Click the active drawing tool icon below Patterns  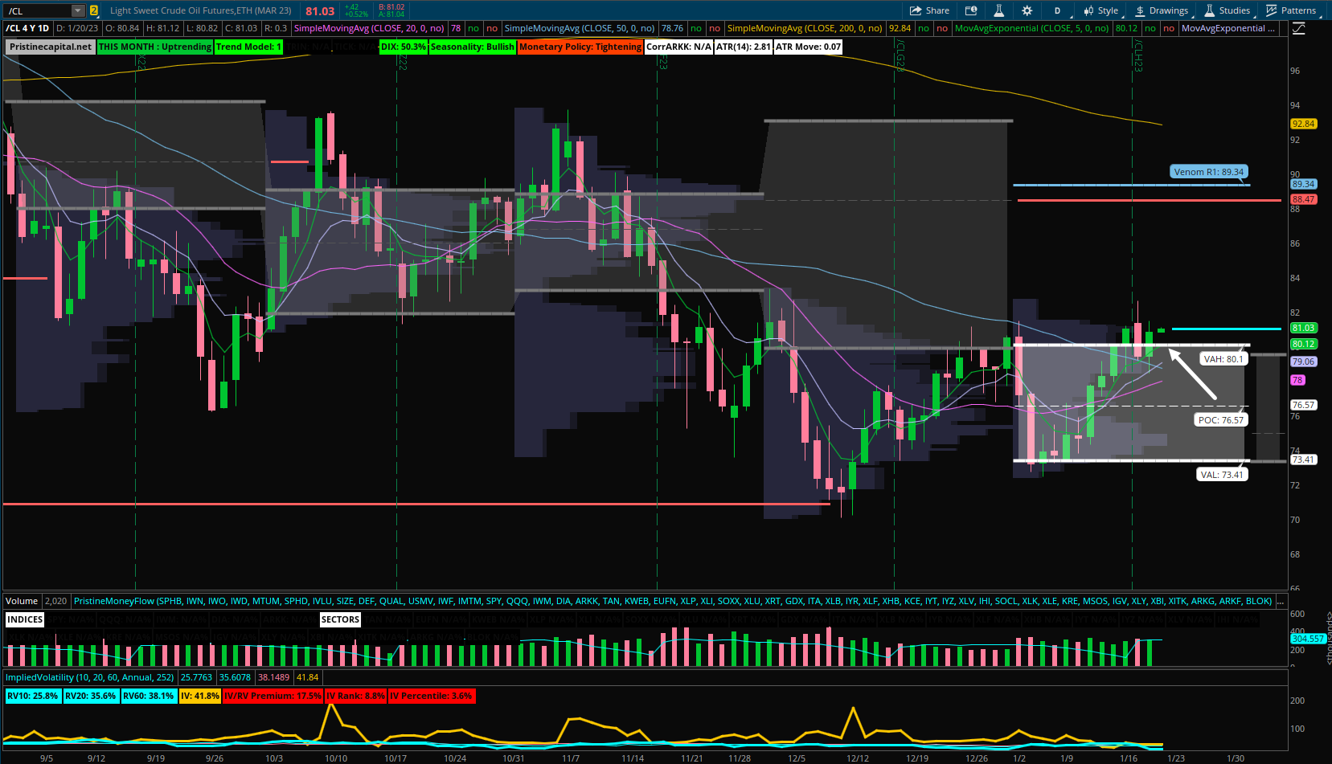point(1299,29)
